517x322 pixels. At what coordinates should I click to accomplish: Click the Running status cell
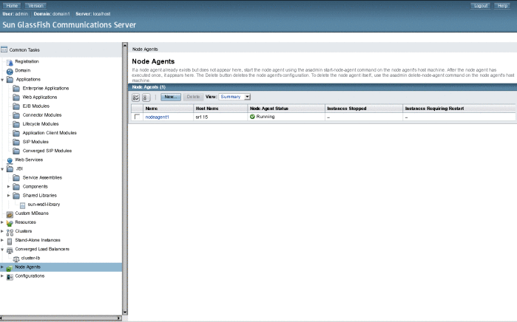point(286,117)
